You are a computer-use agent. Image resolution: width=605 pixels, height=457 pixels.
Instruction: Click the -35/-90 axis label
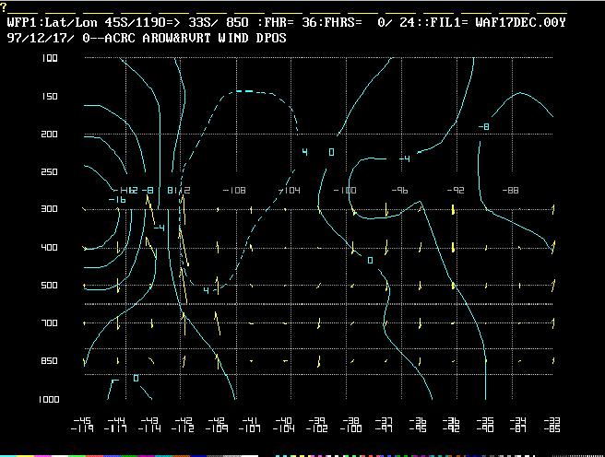point(485,424)
